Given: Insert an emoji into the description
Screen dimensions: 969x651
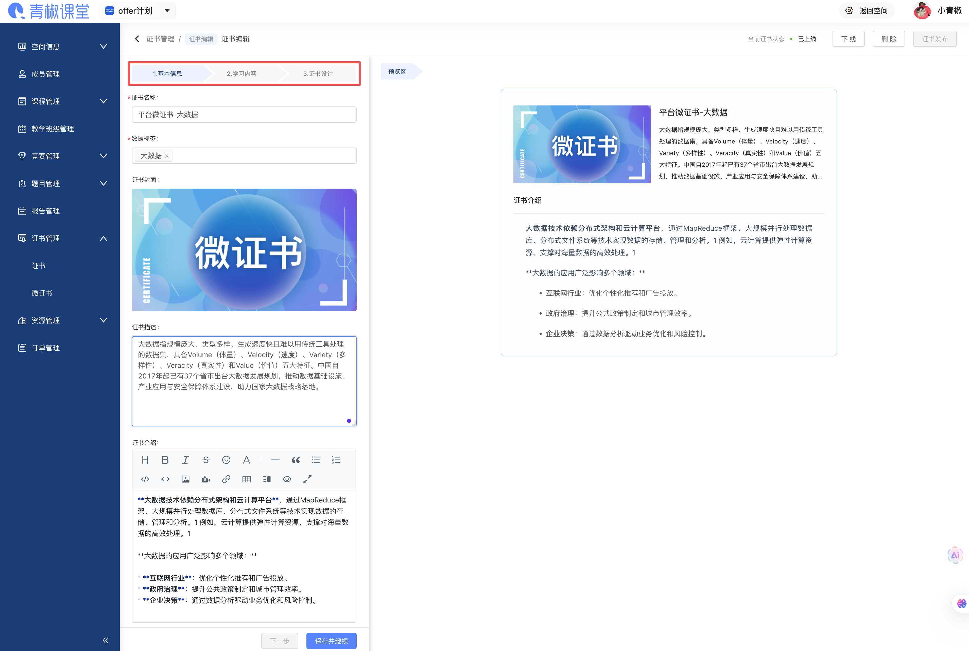Looking at the screenshot, I should [226, 460].
